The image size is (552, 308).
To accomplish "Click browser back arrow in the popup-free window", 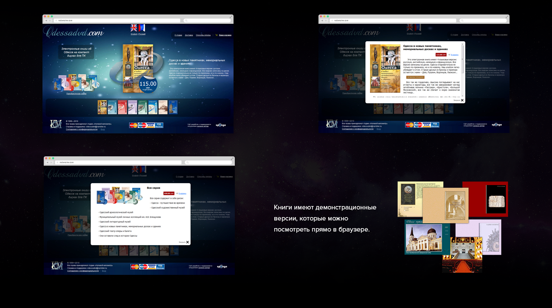I will pyautogui.click(x=47, y=20).
